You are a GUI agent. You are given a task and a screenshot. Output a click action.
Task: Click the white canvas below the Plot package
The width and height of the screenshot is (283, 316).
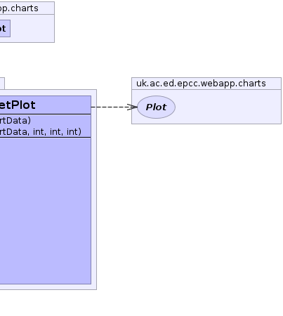206,211
